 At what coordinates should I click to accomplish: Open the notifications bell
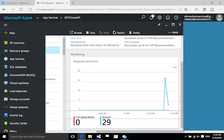(152, 17)
